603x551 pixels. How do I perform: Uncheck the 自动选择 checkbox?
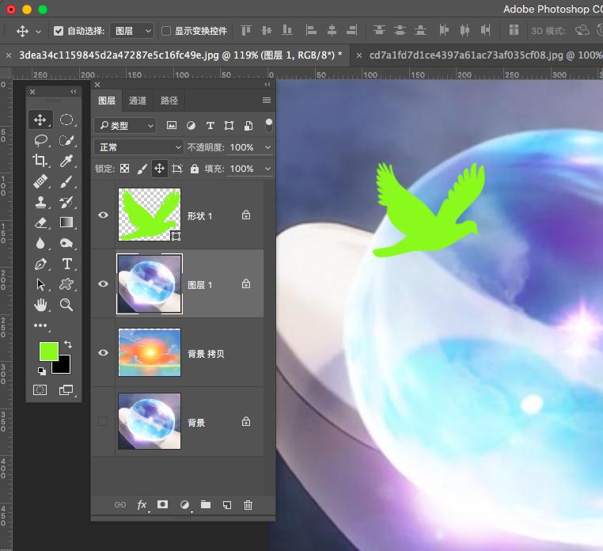click(x=59, y=31)
